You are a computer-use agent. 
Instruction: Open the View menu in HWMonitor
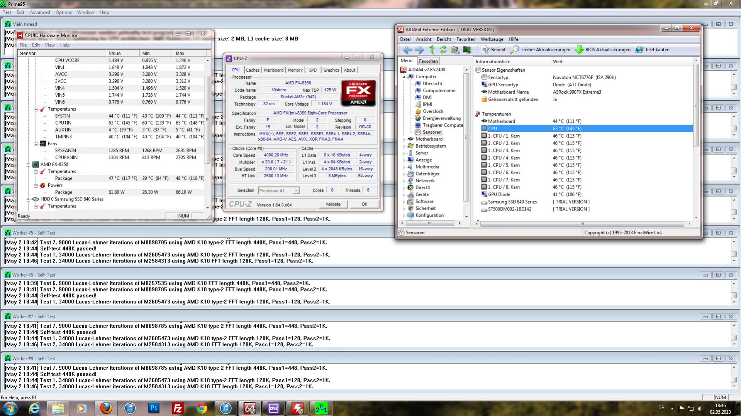tap(50, 45)
